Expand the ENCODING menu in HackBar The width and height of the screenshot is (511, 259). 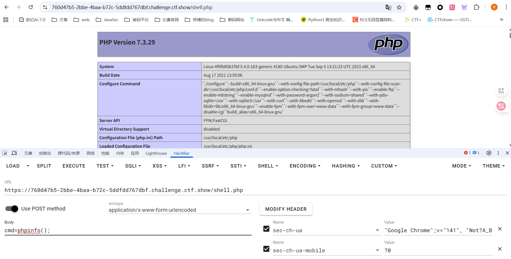coord(305,166)
